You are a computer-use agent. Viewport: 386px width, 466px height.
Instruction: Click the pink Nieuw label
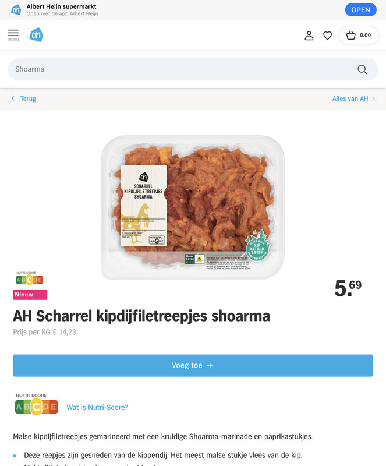[x=30, y=295]
